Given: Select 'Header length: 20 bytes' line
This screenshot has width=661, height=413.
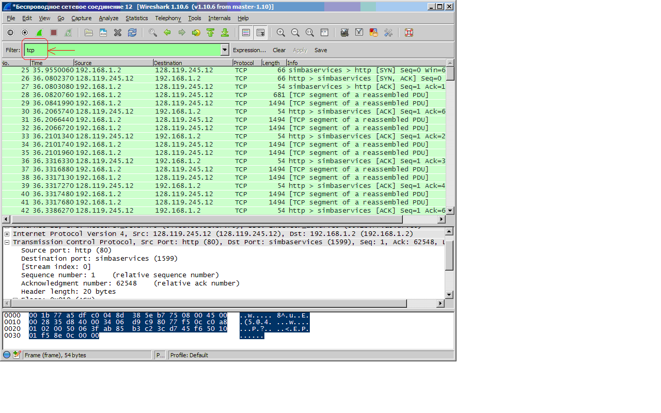Looking at the screenshot, I should click(68, 292).
